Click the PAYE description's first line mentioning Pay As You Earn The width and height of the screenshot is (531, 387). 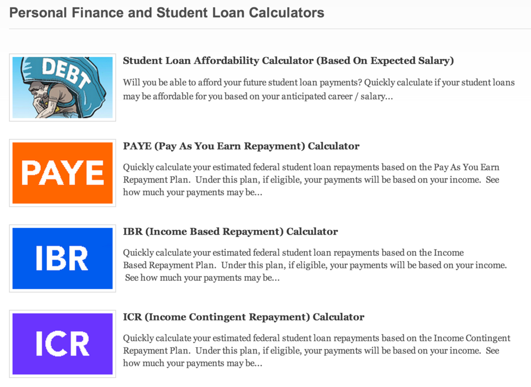tap(311, 167)
